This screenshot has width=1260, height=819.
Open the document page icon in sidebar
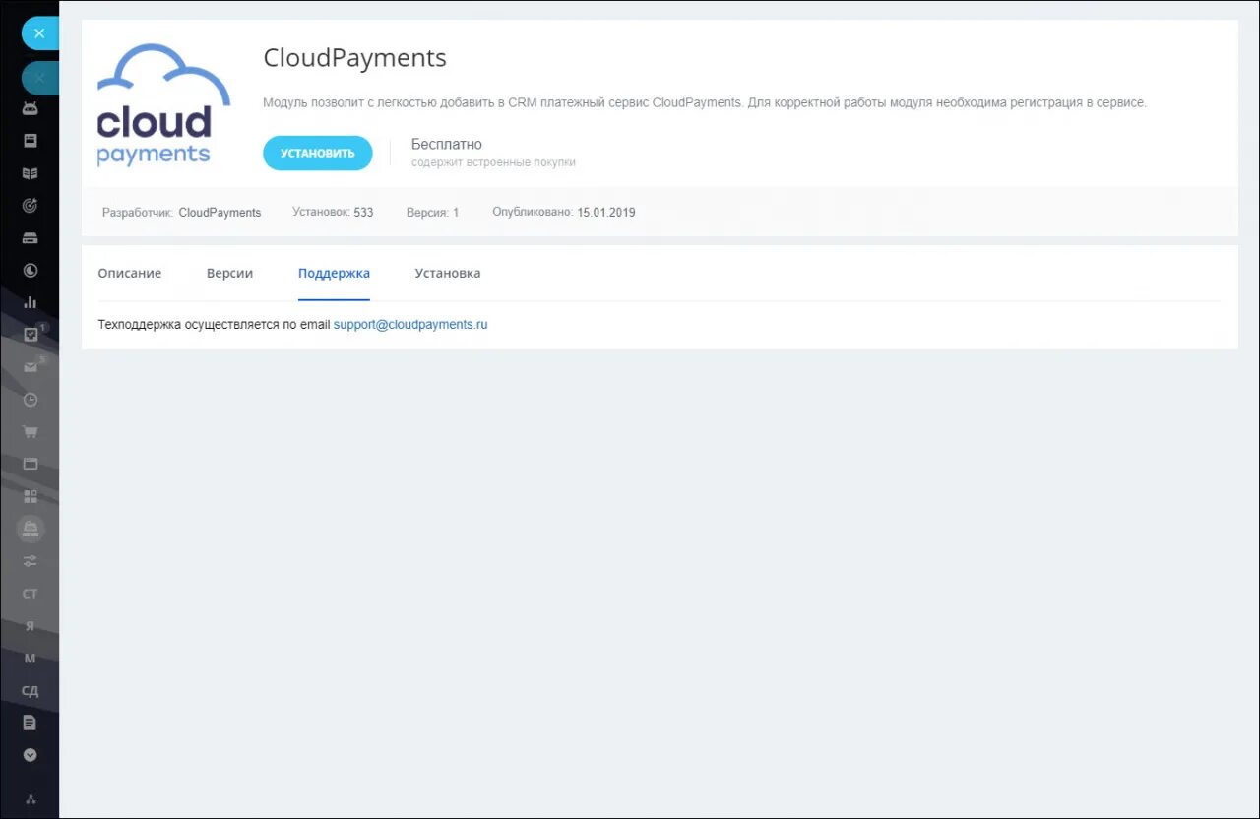click(31, 723)
